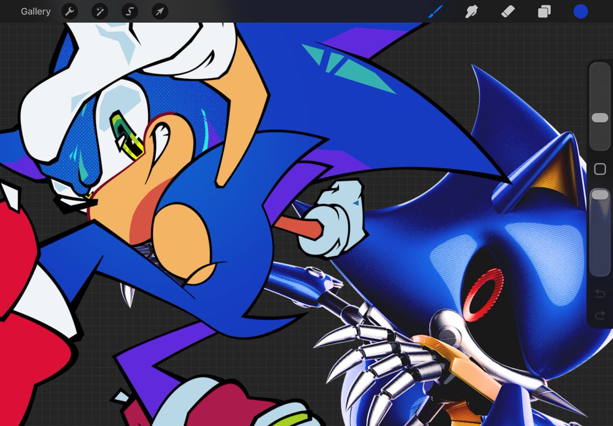The height and width of the screenshot is (426, 613).
Task: Open the blue active color picker
Action: tap(580, 11)
